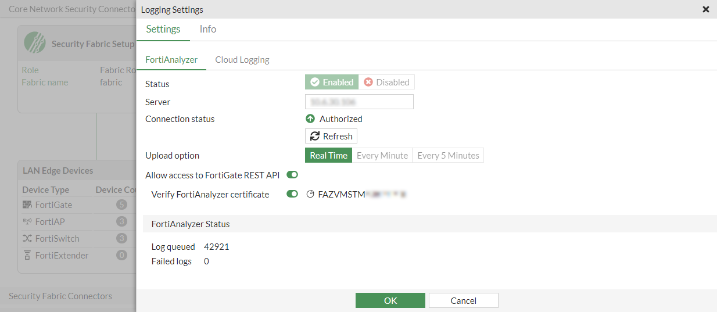The image size is (717, 312).
Task: Select Every Minute upload option
Action: point(382,156)
